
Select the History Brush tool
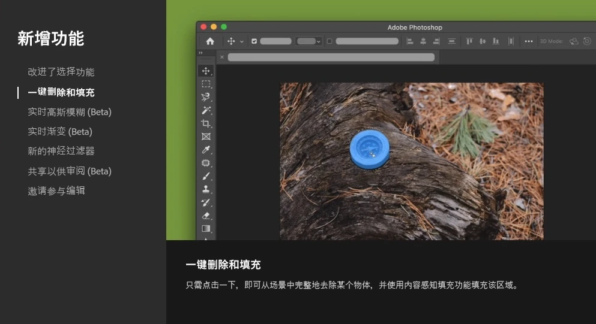(x=206, y=202)
